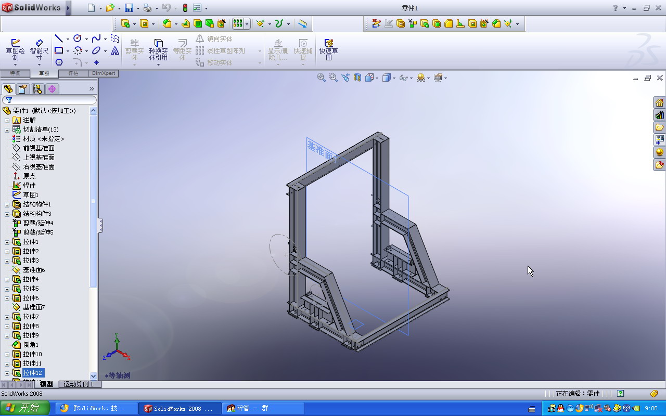This screenshot has height=416, width=666.
Task: Click the 3D Sketch icon
Action: click(376, 23)
